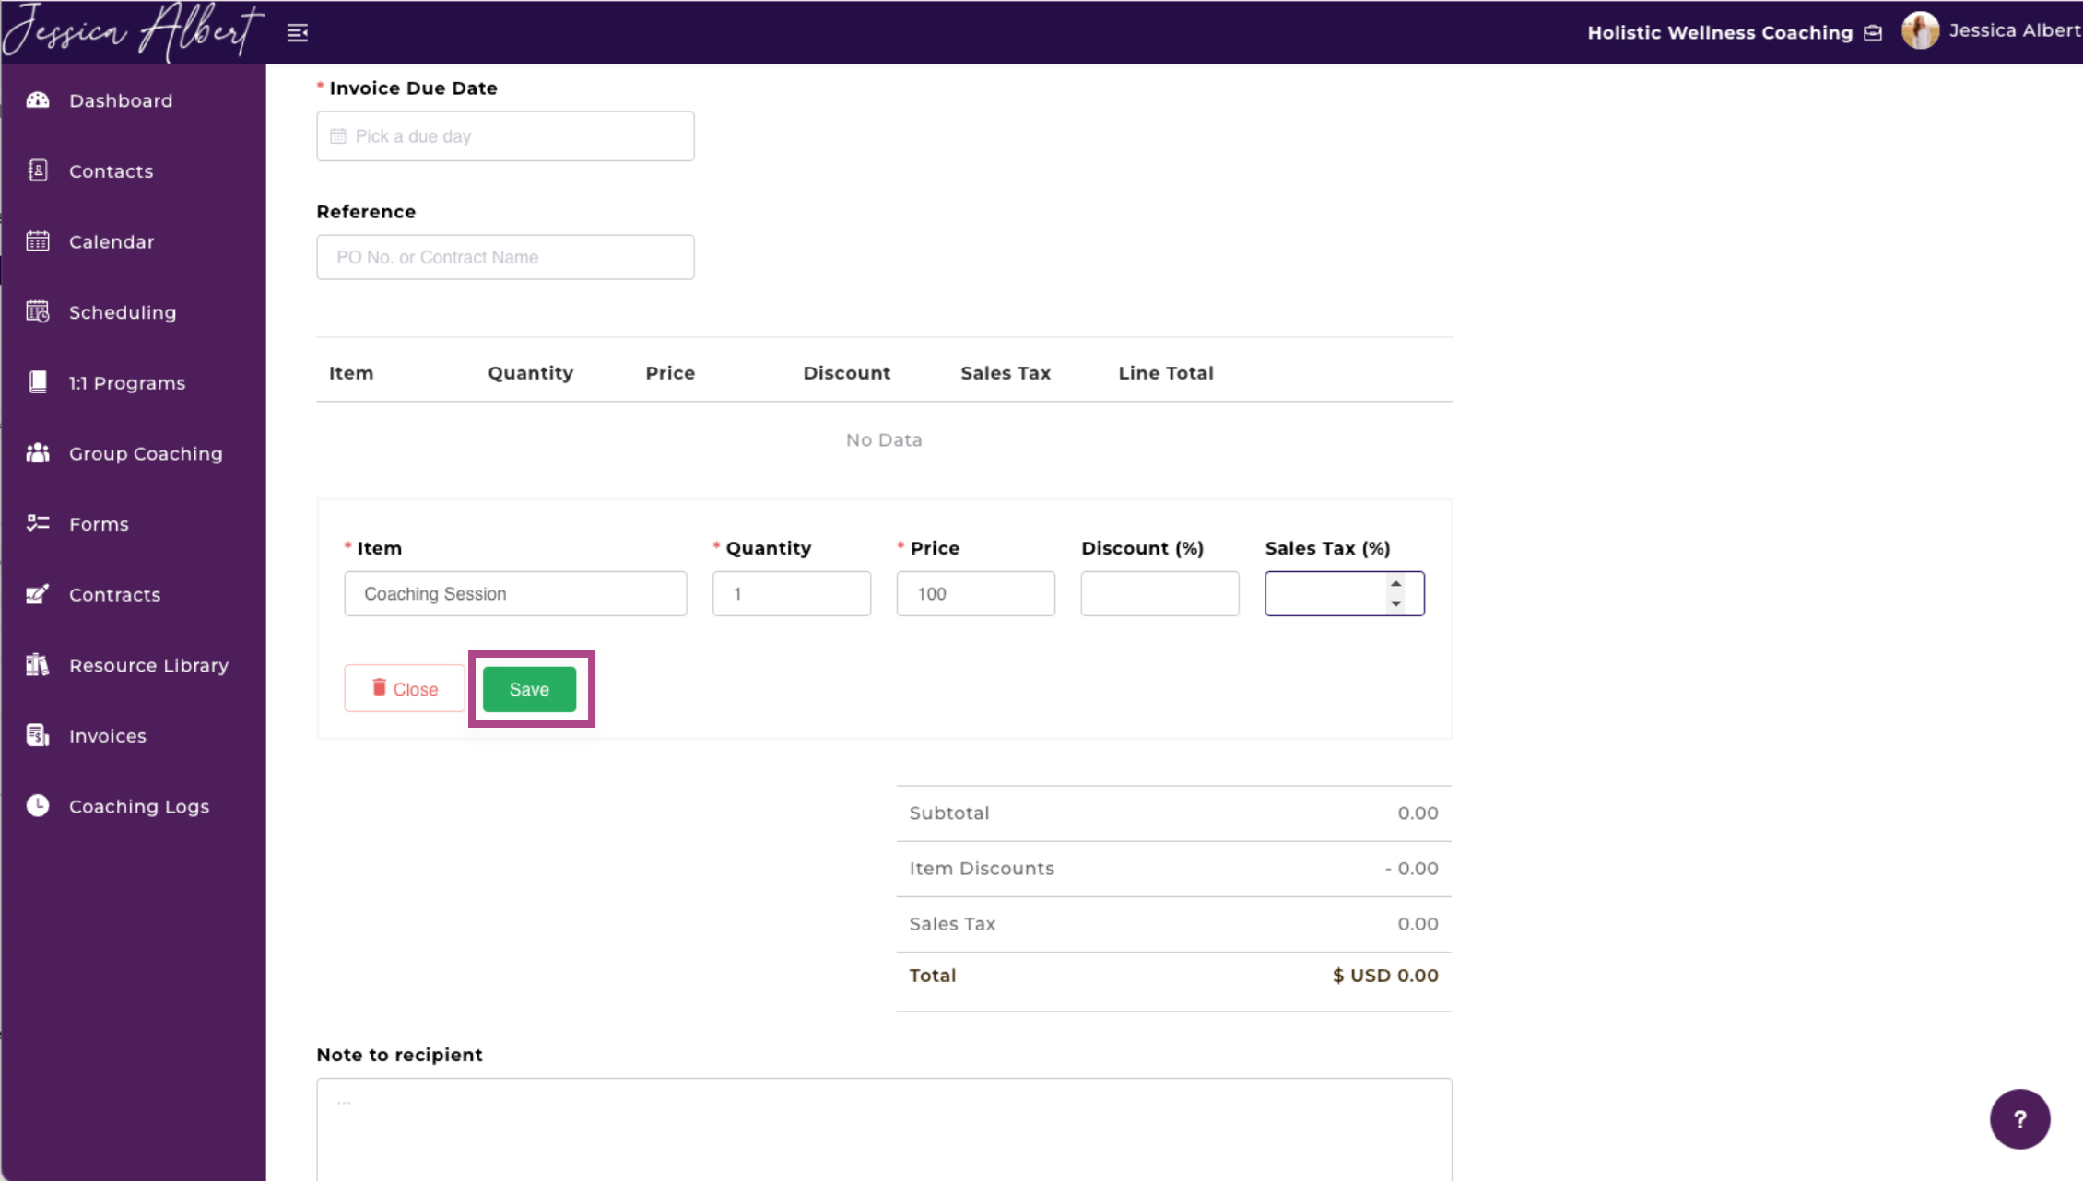Click the Sales Tax column header
Viewport: 2083px width, 1181px height.
pyautogui.click(x=1006, y=373)
